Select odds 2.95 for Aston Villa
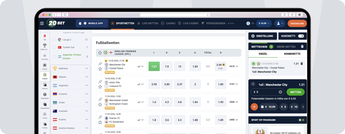The width and height of the screenshot is (345, 134). pyautogui.click(x=154, y=84)
